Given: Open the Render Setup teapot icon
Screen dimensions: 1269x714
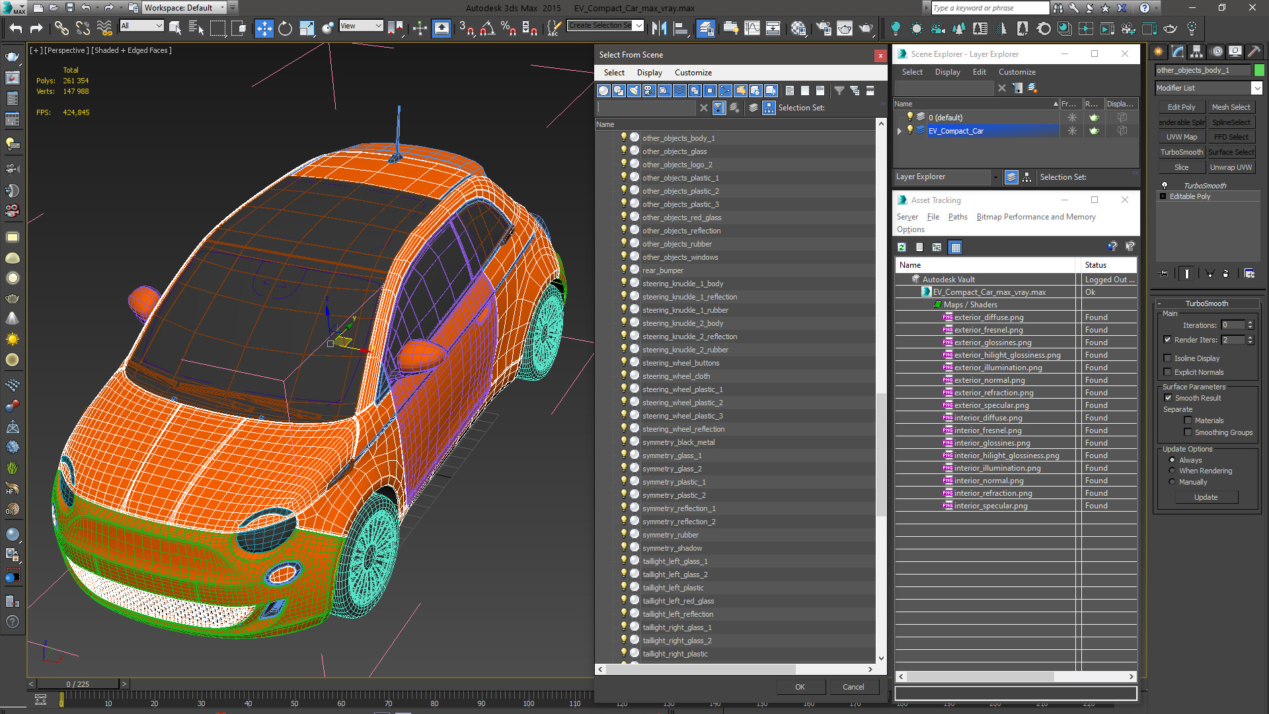Looking at the screenshot, I should [824, 28].
